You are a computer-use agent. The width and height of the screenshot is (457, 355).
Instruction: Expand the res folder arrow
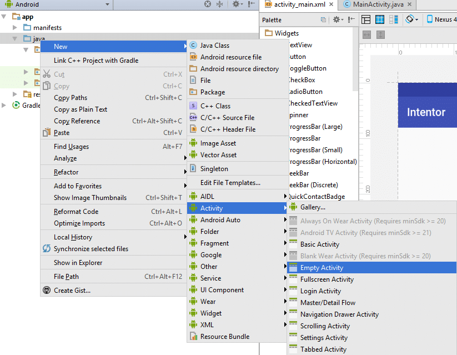[x=15, y=94]
